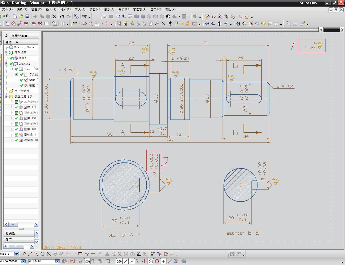The image size is (345, 265).
Task: Open the 文件(F) menu
Action: [7, 9]
